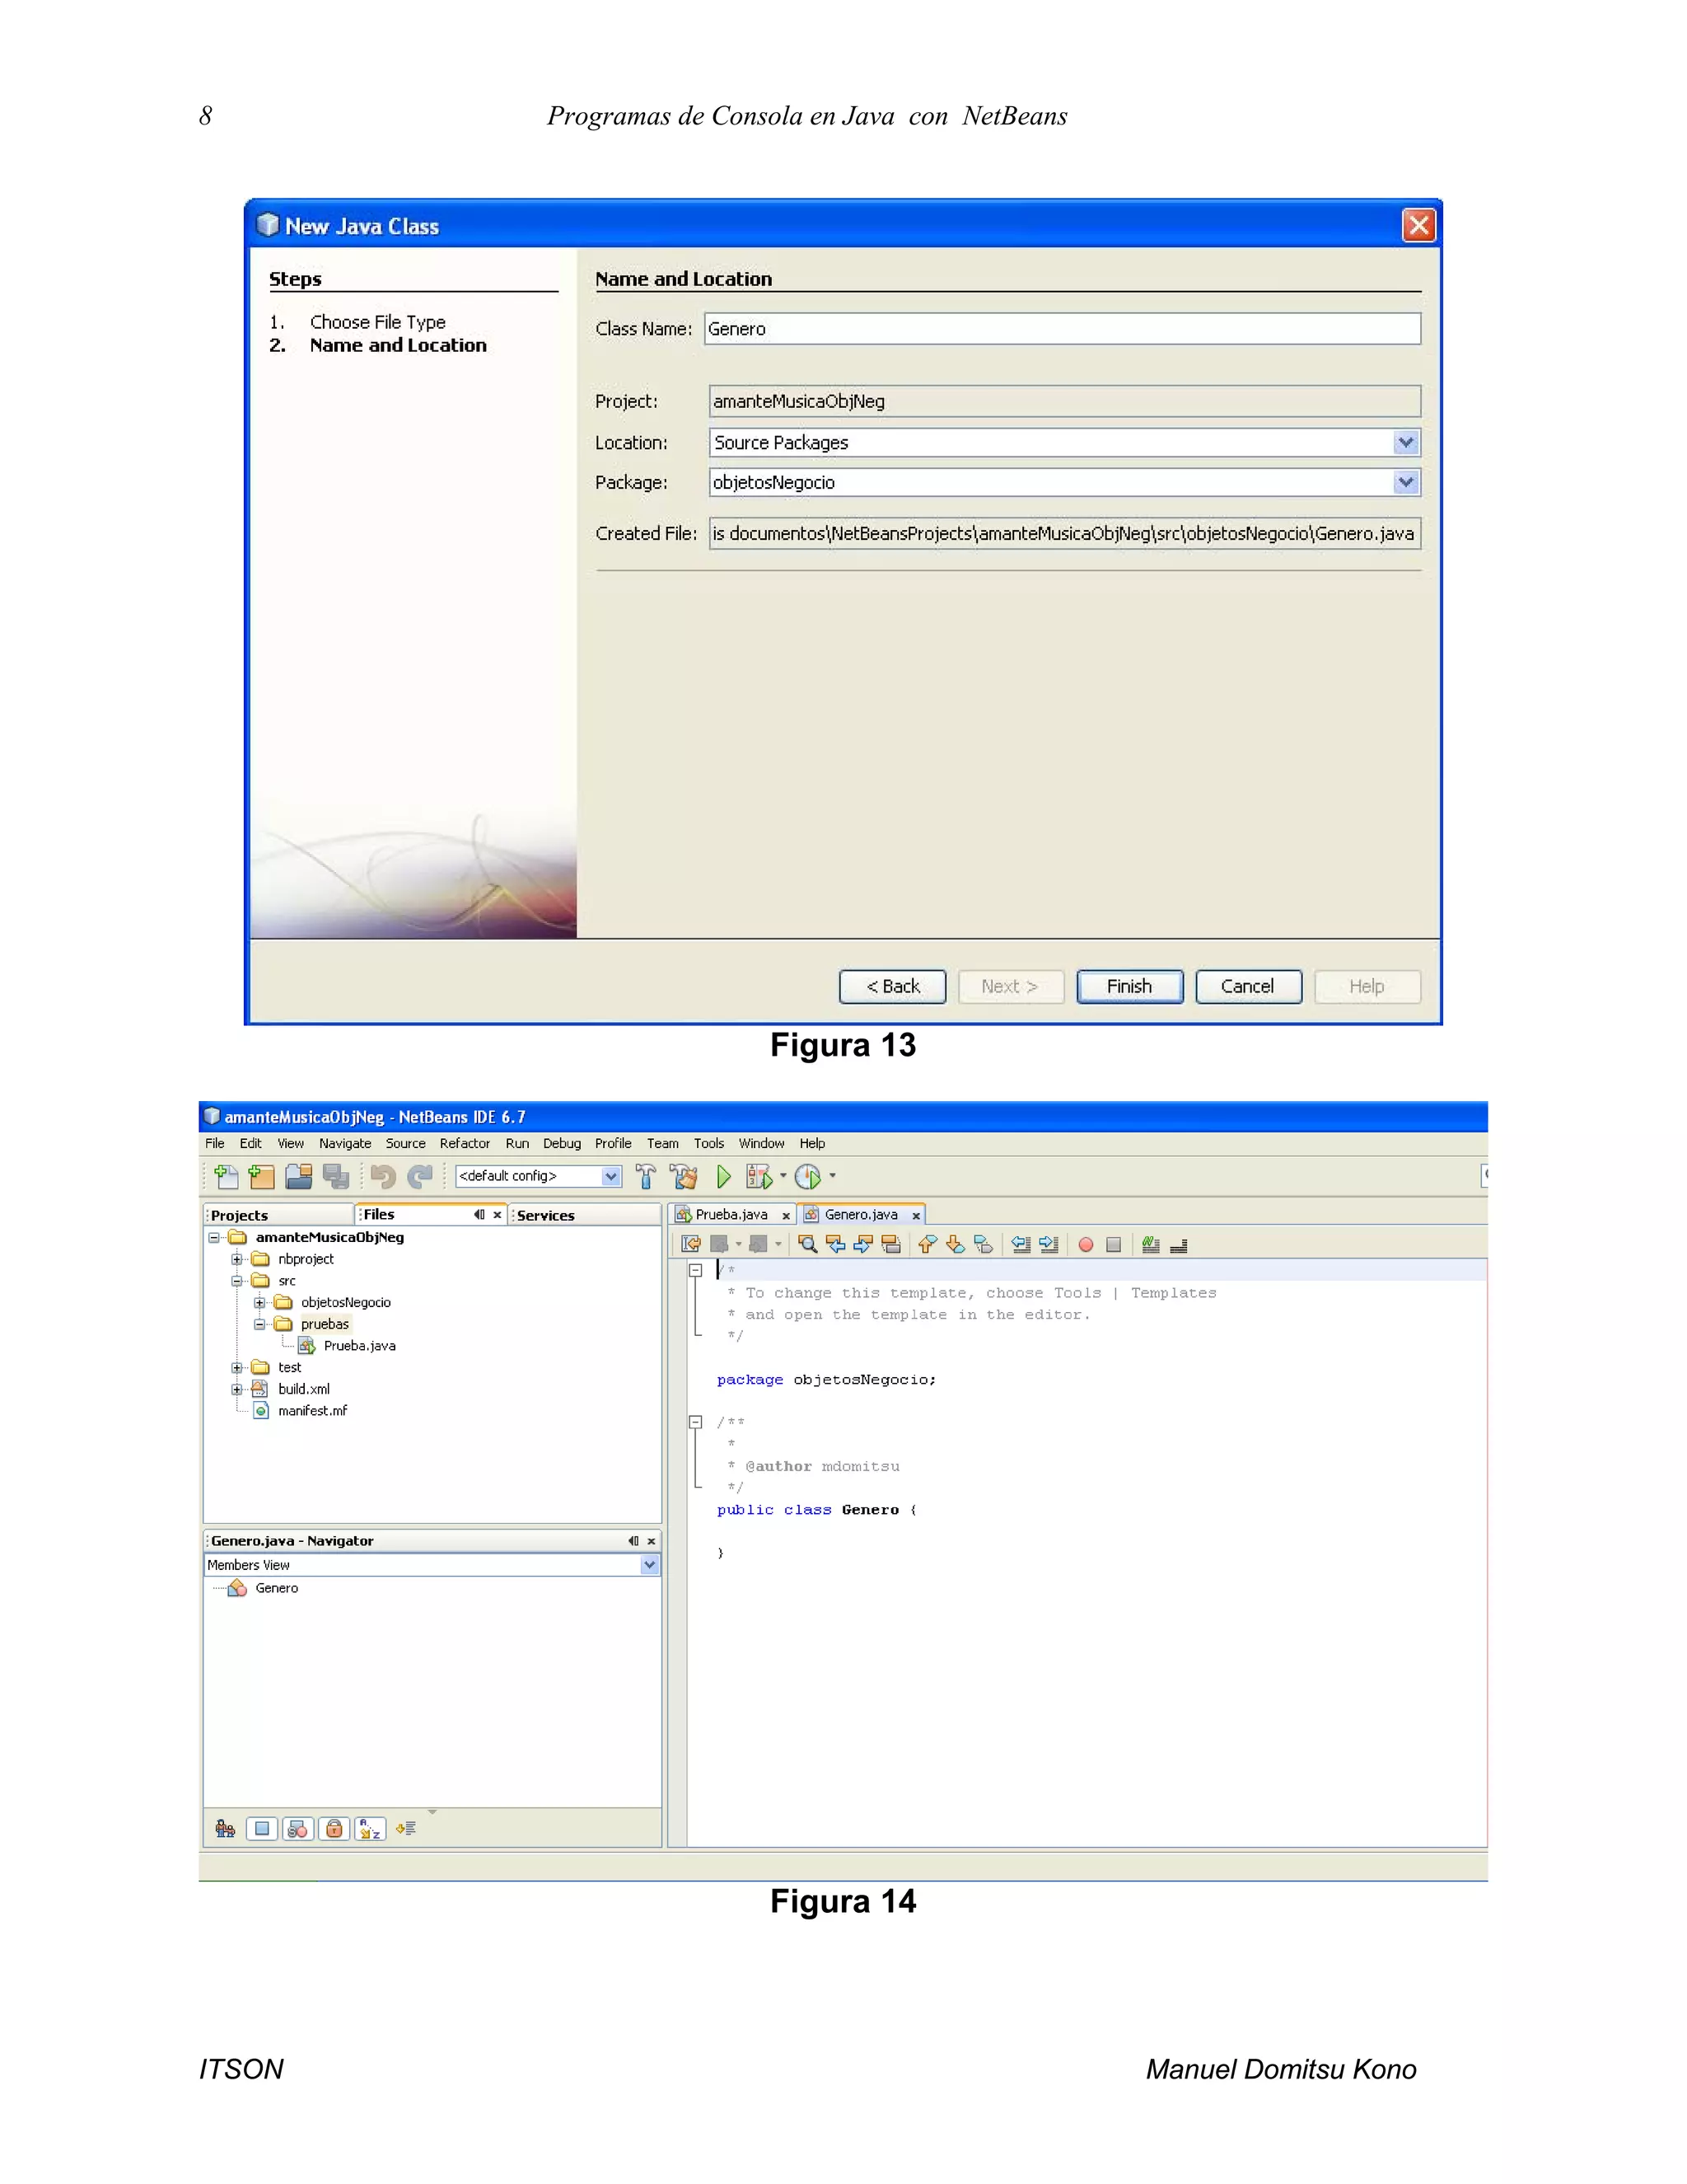Image resolution: width=1687 pixels, height=2184 pixels.
Task: Click the Class Name input field
Action: tap(1063, 329)
